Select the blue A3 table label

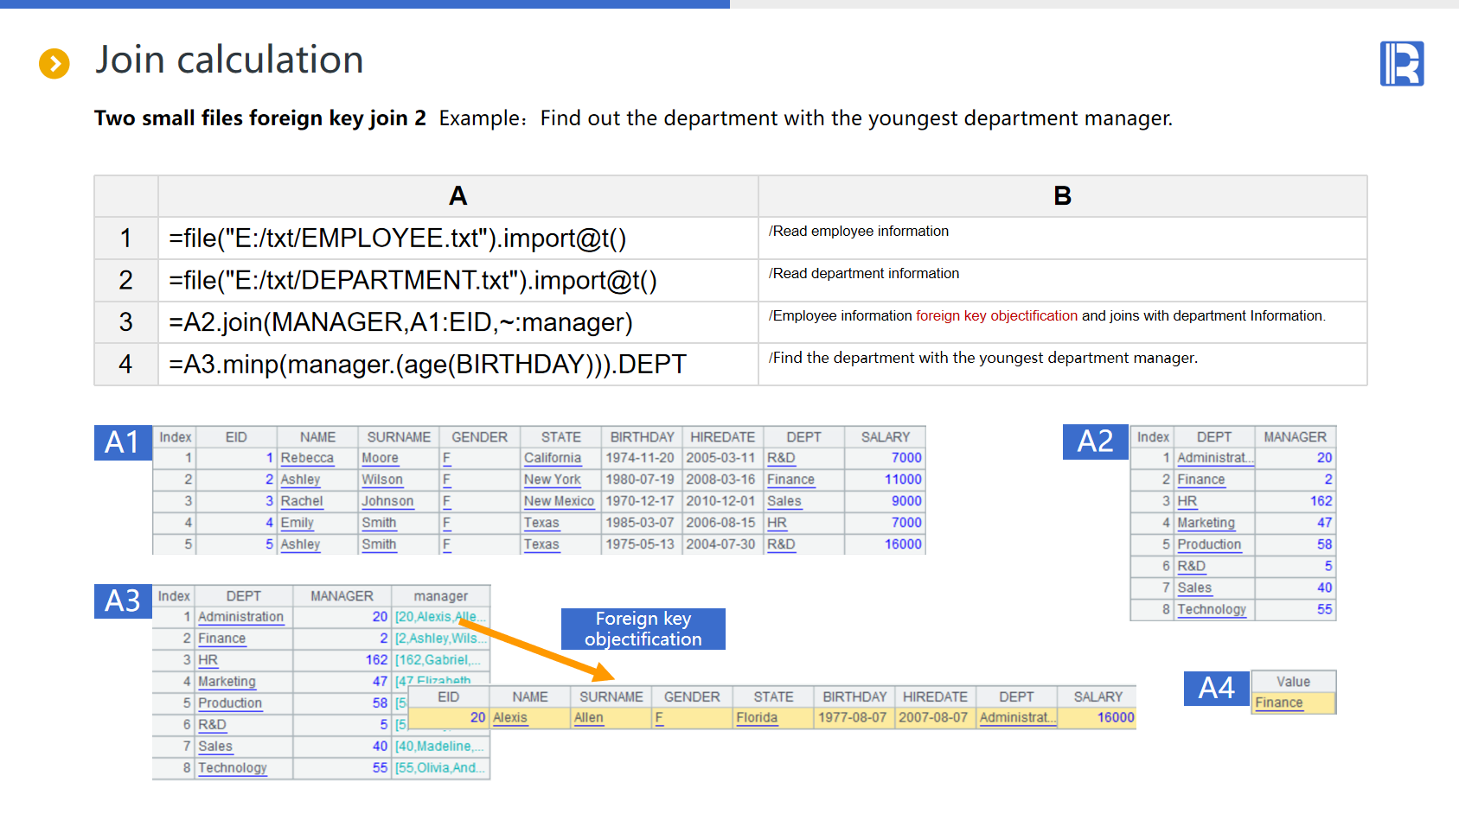point(123,601)
